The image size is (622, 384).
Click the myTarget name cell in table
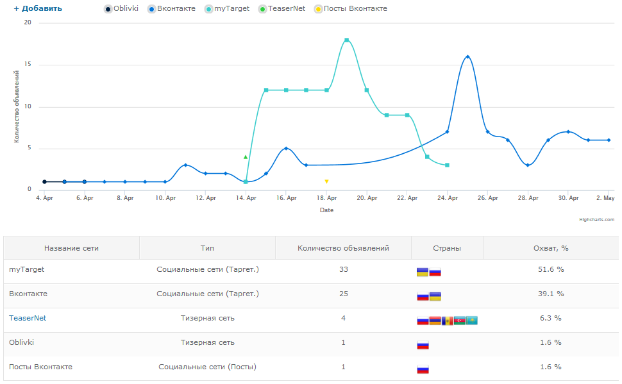point(26,269)
